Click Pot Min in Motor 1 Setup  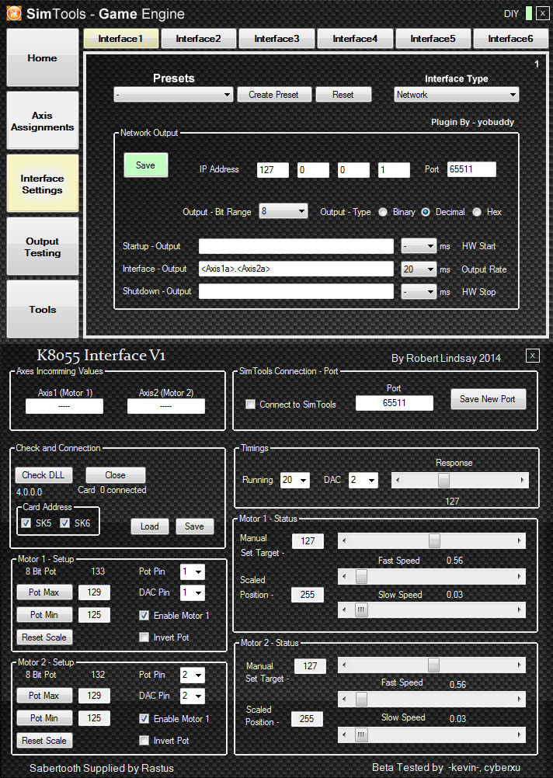(43, 615)
